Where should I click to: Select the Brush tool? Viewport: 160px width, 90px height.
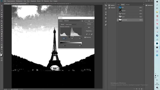pyautogui.click(x=2, y=23)
